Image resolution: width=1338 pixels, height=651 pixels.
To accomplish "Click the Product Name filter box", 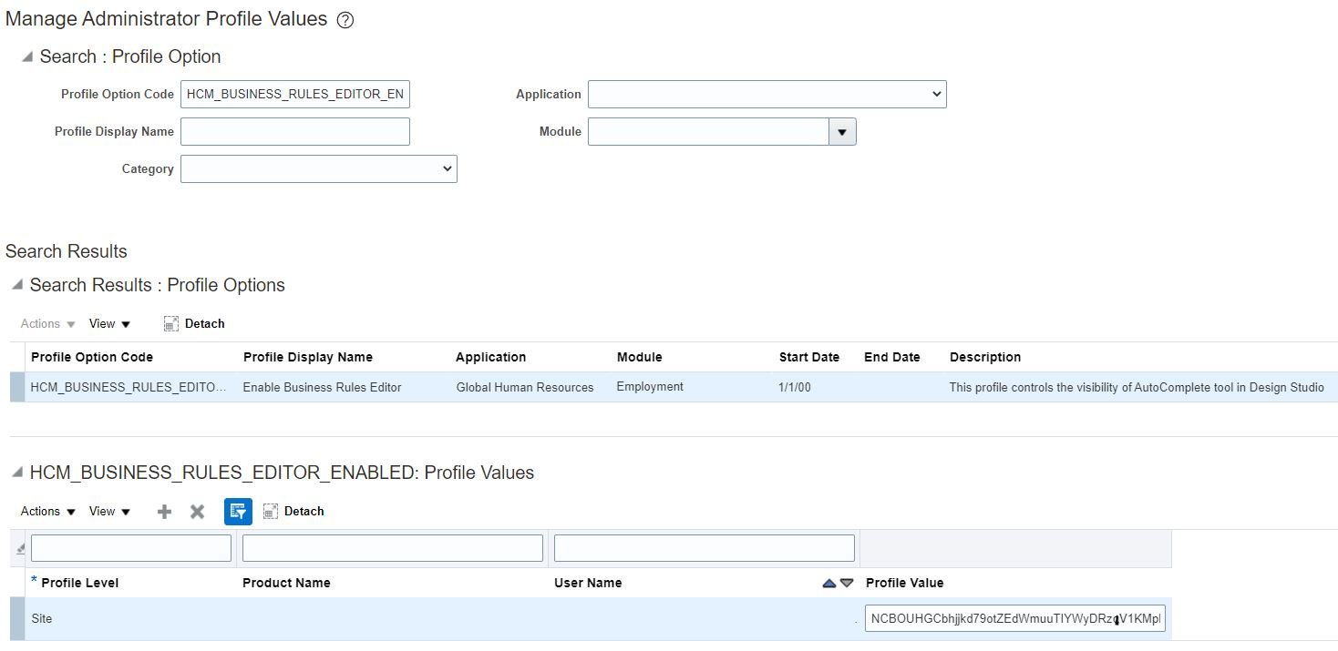I will click(392, 547).
